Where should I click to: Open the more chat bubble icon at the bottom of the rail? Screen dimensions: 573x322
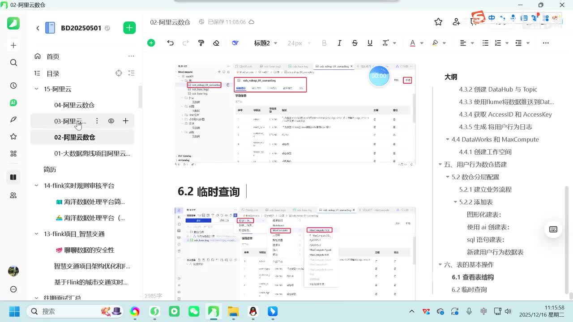tap(13, 289)
